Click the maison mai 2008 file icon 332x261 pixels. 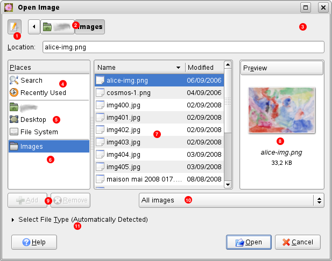(x=100, y=179)
